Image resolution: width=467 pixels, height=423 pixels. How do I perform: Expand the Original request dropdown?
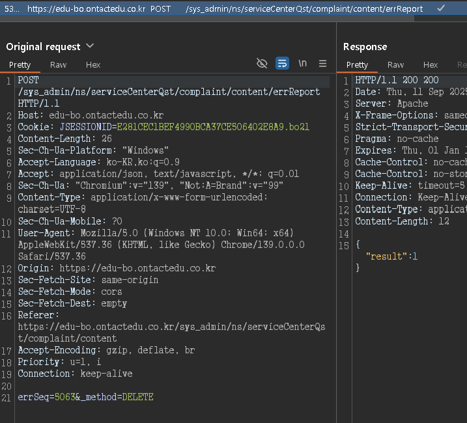90,46
